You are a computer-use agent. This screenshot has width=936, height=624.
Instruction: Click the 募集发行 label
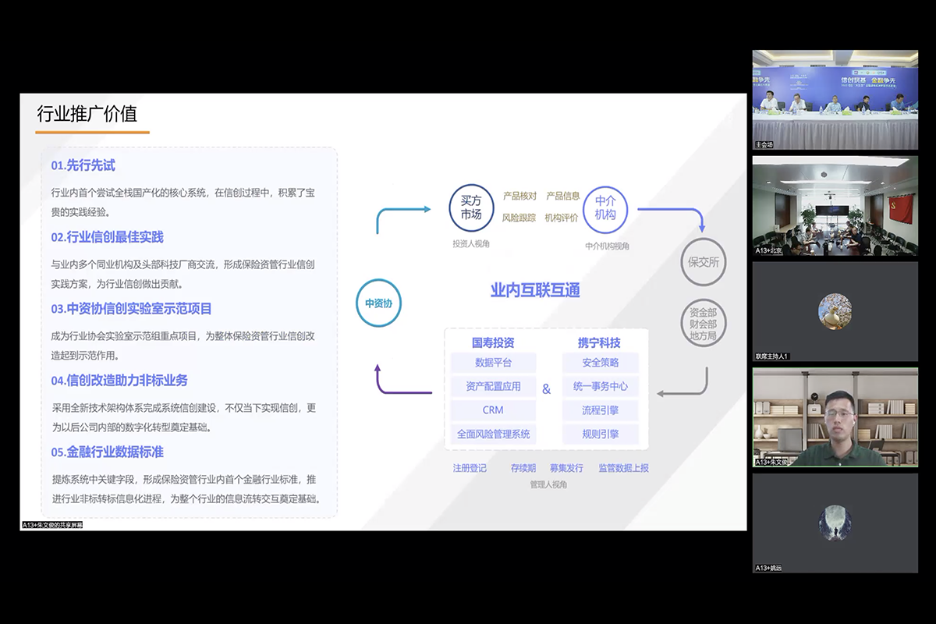tap(566, 468)
